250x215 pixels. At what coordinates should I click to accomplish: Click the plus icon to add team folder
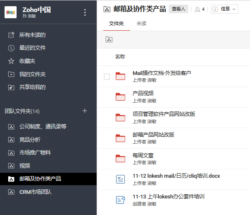(x=85, y=111)
